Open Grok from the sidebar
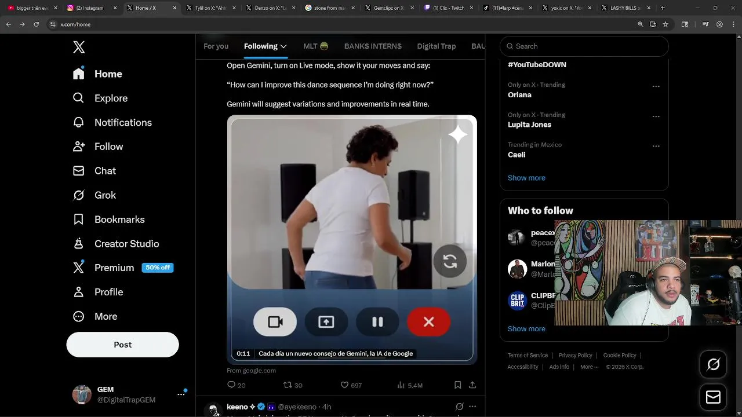Image resolution: width=742 pixels, height=417 pixels. (x=94, y=195)
